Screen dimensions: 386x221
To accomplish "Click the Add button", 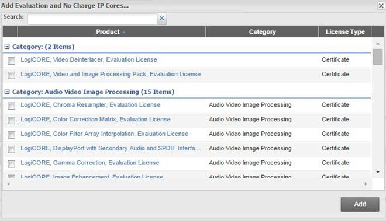I will (x=360, y=204).
